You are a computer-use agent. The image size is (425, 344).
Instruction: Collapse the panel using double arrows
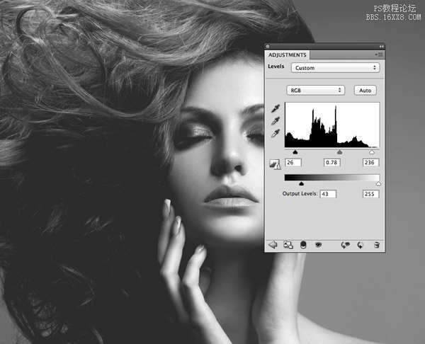pyautogui.click(x=380, y=46)
